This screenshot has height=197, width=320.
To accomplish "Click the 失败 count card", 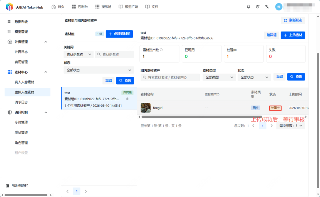I will coord(286,54).
